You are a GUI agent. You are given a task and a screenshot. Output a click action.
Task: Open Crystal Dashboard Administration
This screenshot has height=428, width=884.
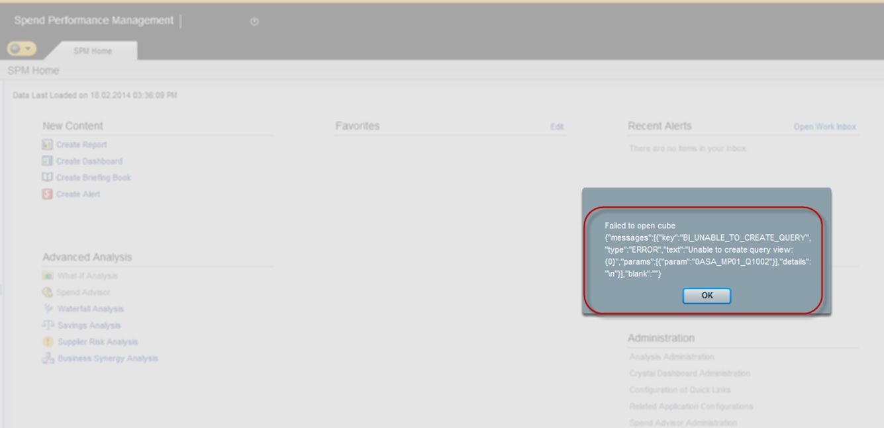coord(690,373)
